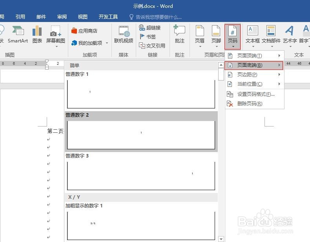
Task: Open Format Page Numbers (设置页码格式)
Action: point(254,94)
